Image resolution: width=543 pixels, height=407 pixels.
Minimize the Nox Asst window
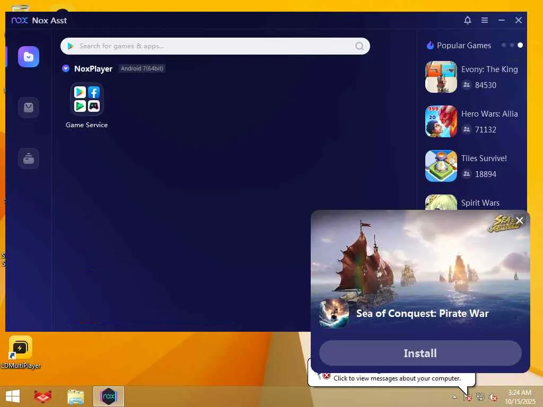pos(502,20)
